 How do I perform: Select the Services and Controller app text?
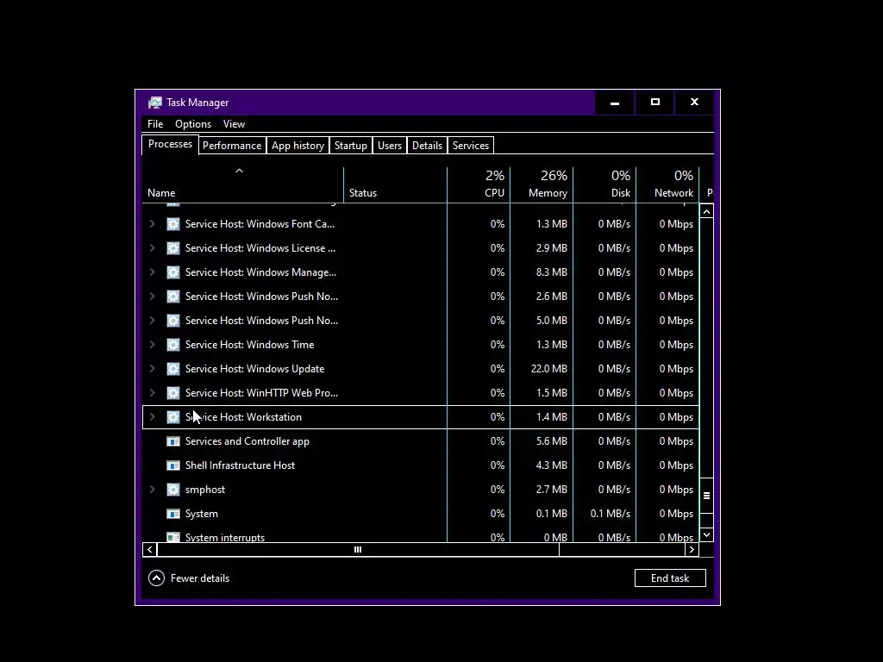pyautogui.click(x=247, y=441)
